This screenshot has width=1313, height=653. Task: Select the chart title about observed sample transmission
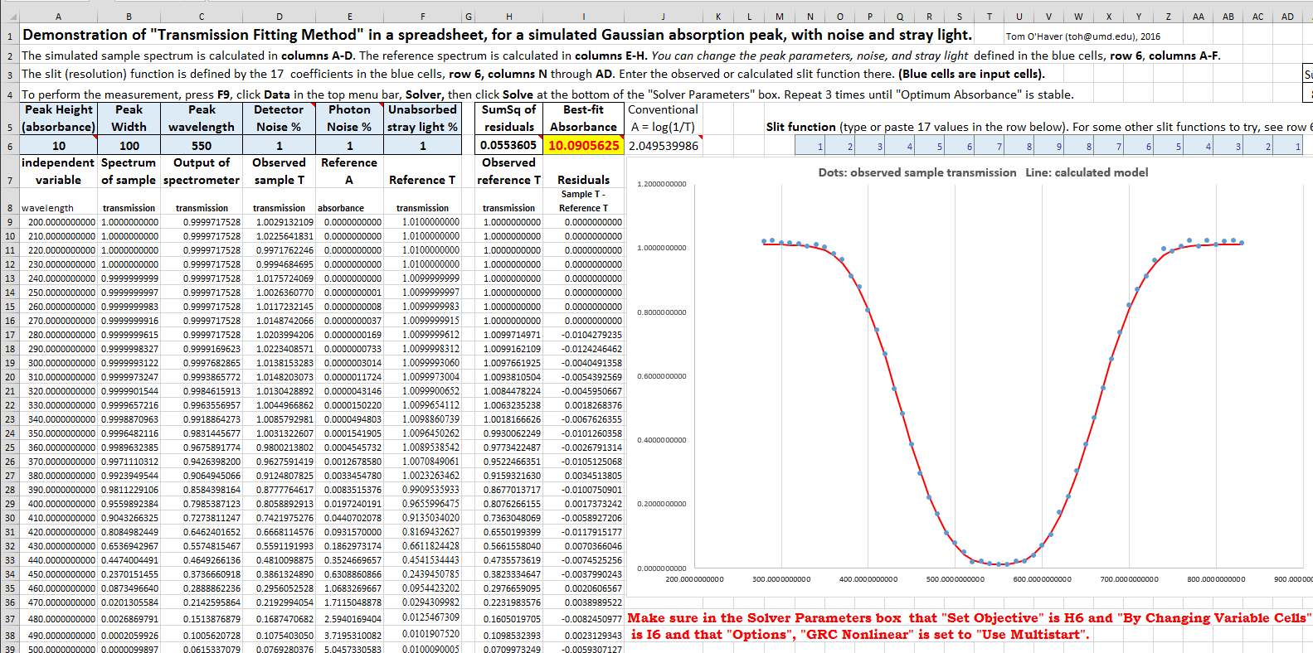(983, 172)
